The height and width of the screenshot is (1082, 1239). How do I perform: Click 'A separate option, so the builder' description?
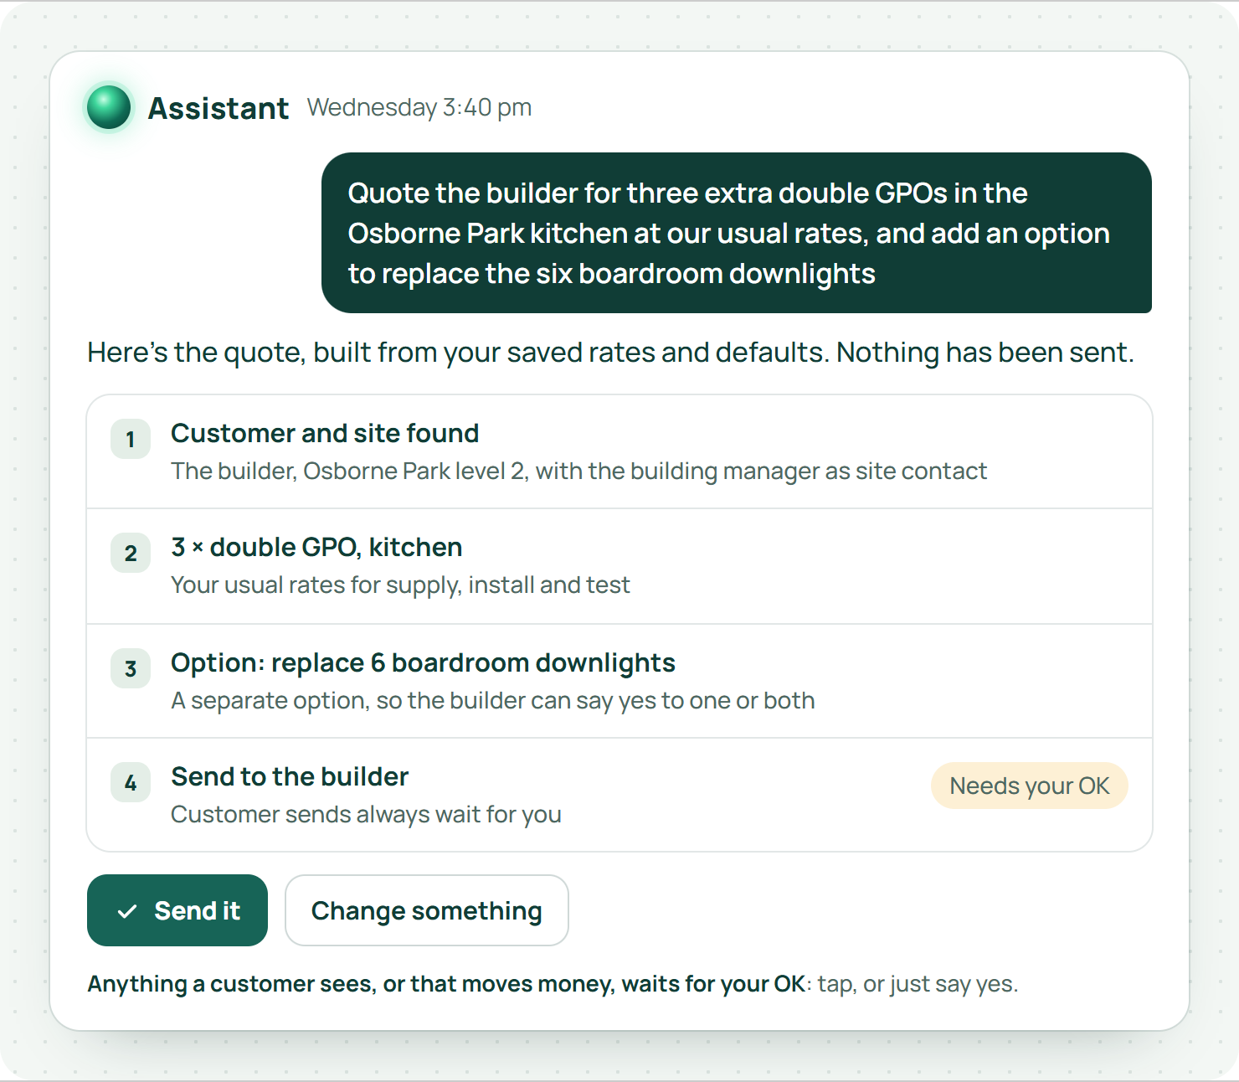pyautogui.click(x=492, y=700)
